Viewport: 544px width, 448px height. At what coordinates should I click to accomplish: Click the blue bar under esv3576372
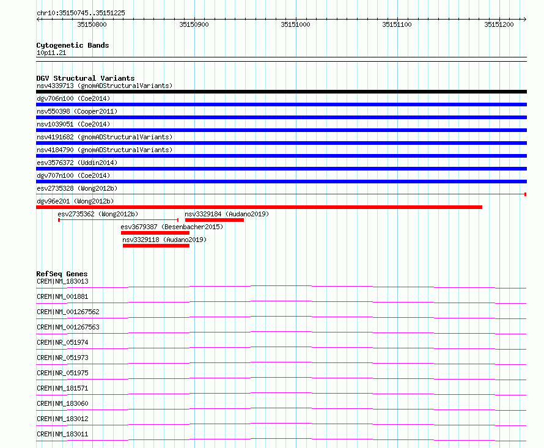click(281, 169)
